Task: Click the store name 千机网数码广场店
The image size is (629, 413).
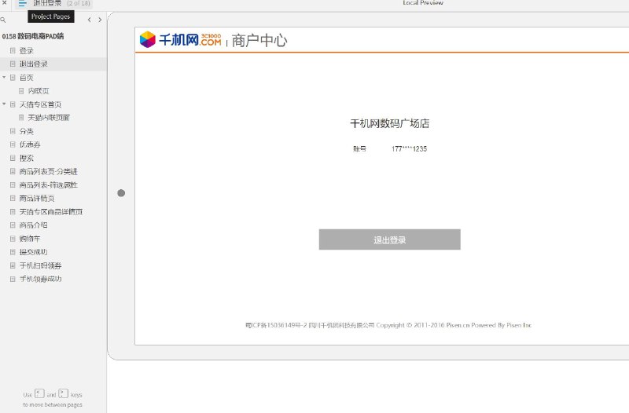Action: pos(389,123)
